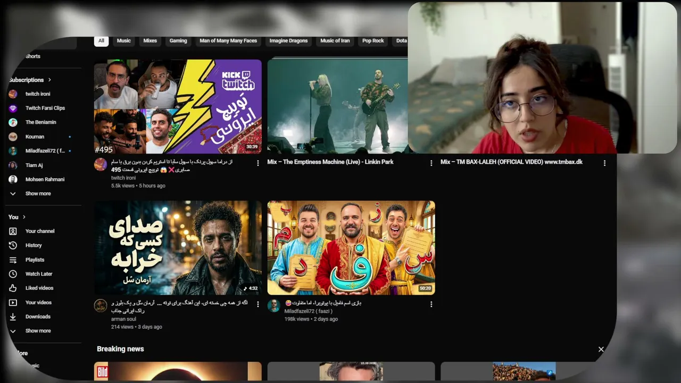Image resolution: width=681 pixels, height=383 pixels.
Task: Open options menu for Linkin Park mix
Action: pyautogui.click(x=431, y=163)
